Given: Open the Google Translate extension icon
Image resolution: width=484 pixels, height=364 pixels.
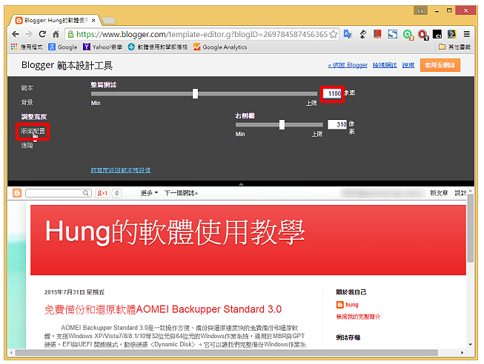Looking at the screenshot, I should coord(348,34).
